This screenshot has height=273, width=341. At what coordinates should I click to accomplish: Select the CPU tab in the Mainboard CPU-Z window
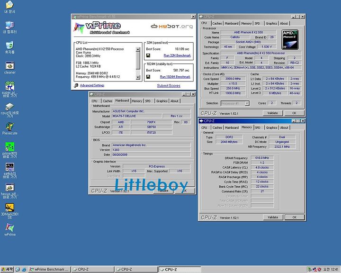(x=94, y=101)
